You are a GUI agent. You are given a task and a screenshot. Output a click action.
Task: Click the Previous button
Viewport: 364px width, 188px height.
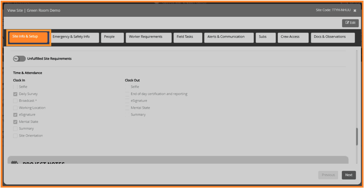pos(328,175)
